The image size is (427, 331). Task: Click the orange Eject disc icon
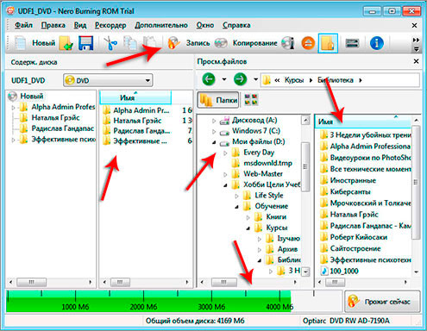(308, 43)
